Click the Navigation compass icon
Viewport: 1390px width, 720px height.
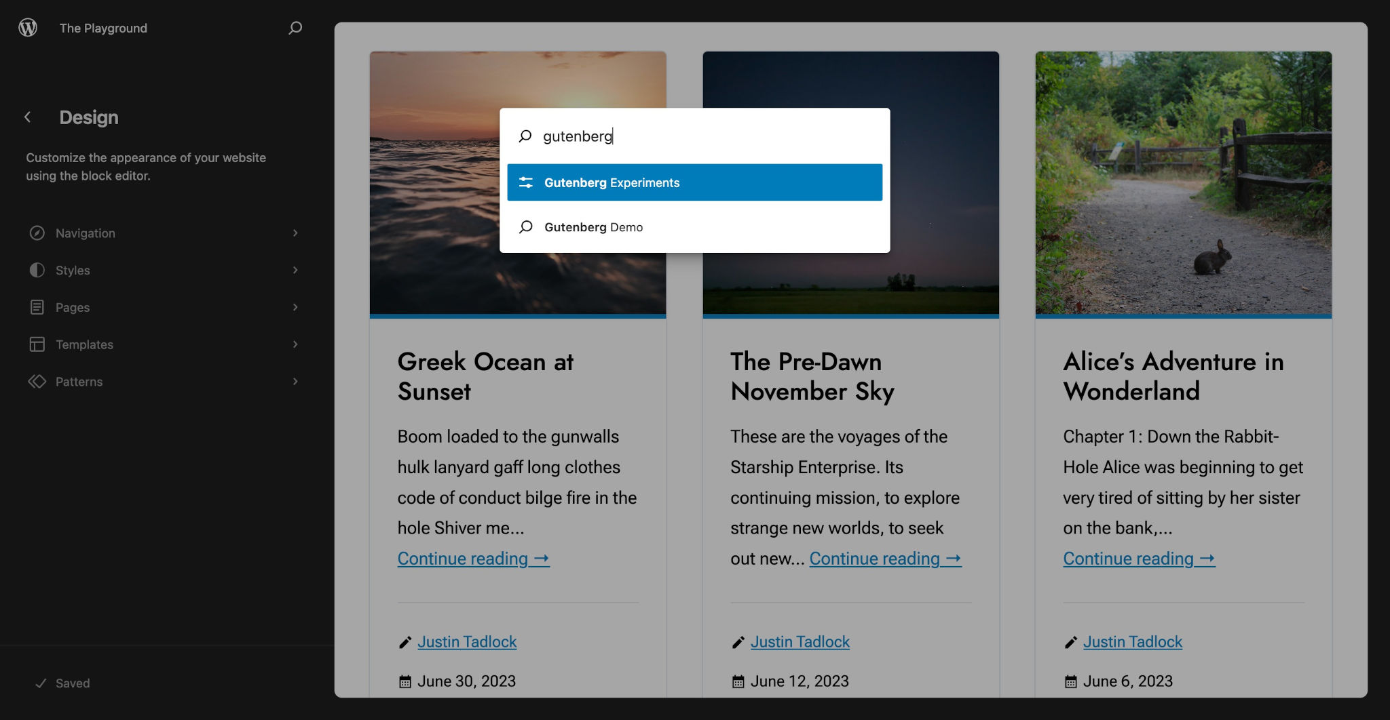pyautogui.click(x=37, y=233)
